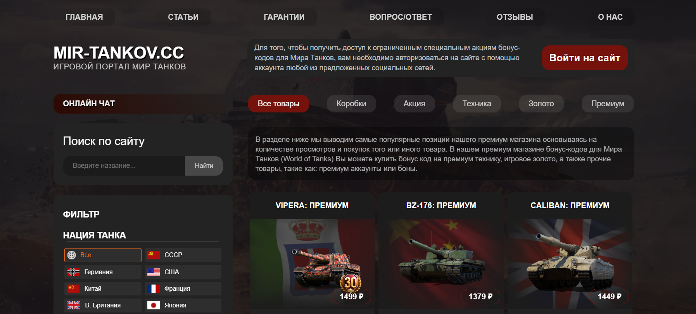Open the BZ-176 premium tank thumbnail
Screen dimensions: 696x314
click(x=441, y=264)
